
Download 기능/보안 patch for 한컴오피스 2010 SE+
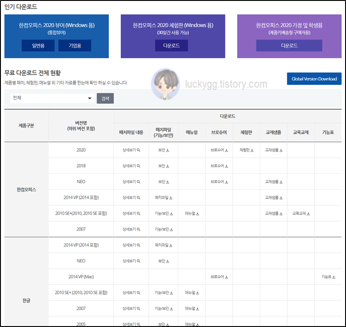point(164,214)
